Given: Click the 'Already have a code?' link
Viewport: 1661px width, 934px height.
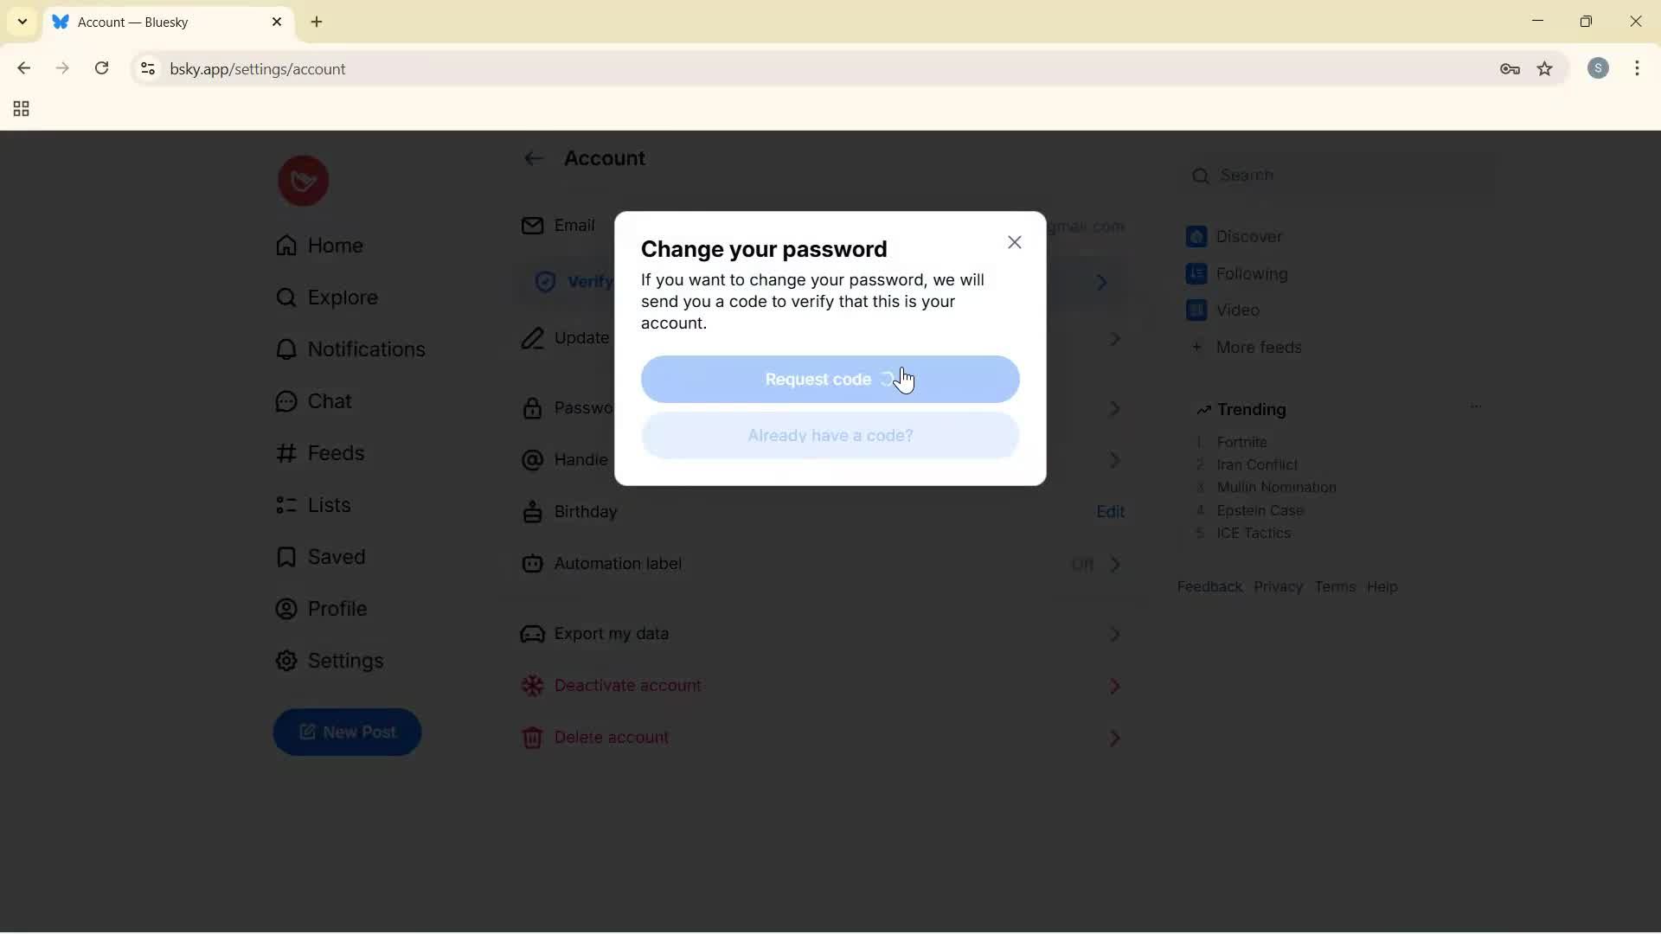Looking at the screenshot, I should [x=830, y=436].
